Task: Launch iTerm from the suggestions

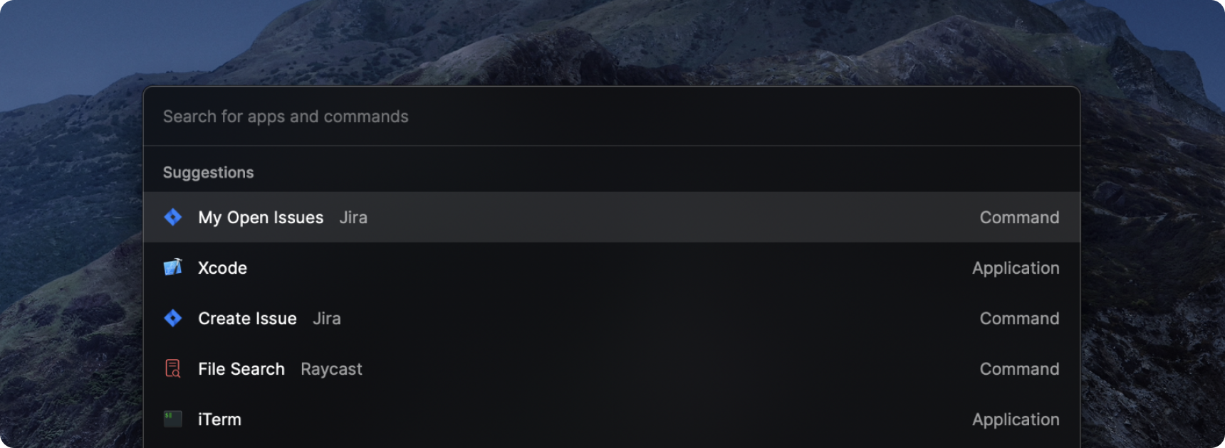Action: (611, 419)
